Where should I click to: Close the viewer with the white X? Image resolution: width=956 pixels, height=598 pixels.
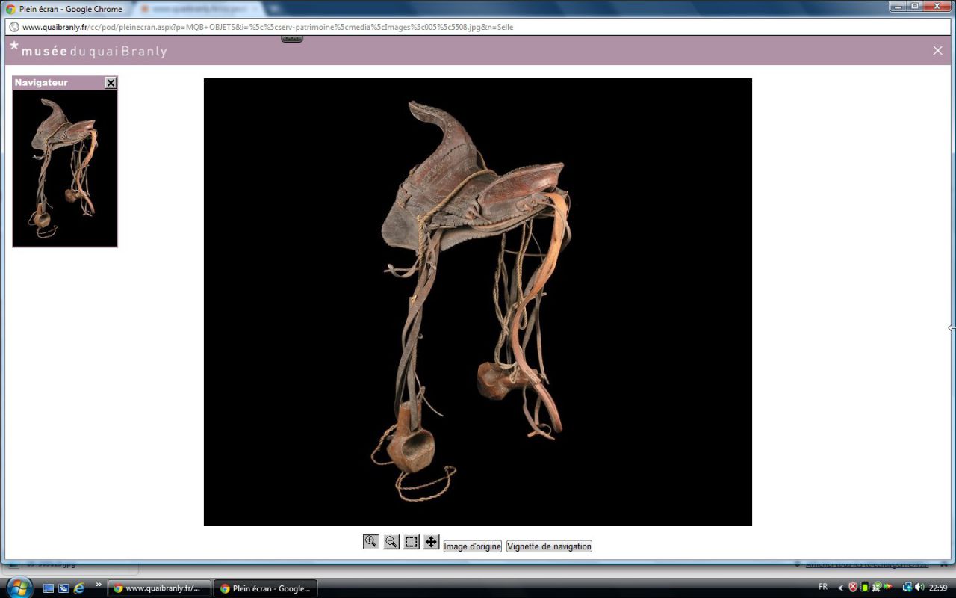pyautogui.click(x=937, y=50)
